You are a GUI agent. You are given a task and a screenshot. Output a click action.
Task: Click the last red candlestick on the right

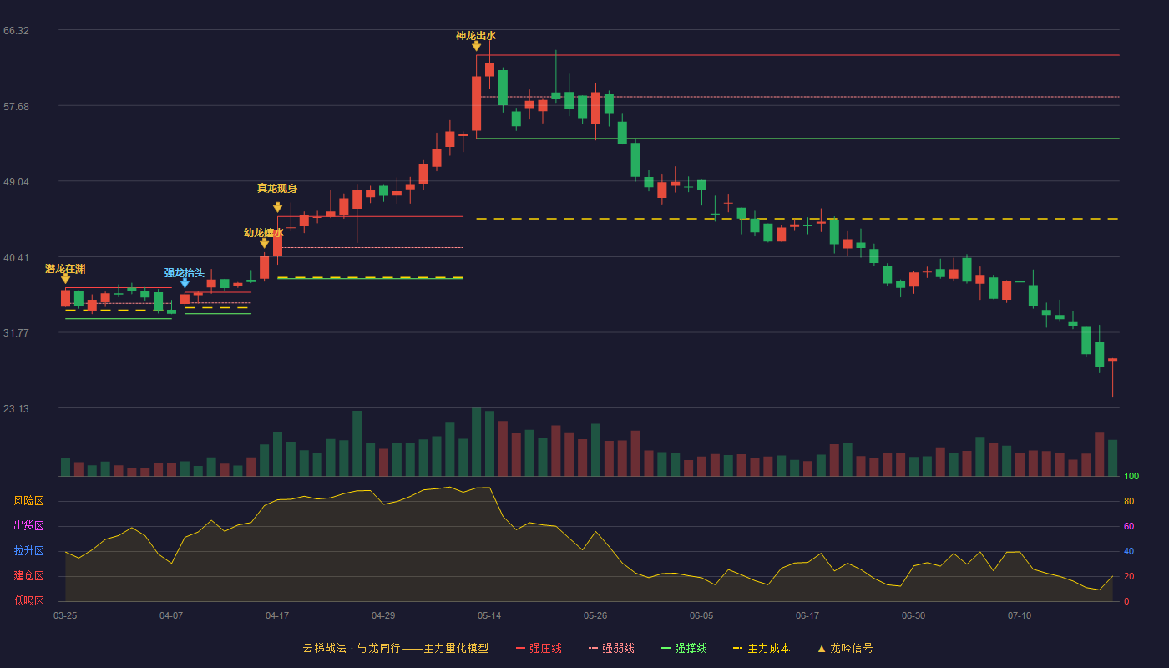[x=1112, y=377]
